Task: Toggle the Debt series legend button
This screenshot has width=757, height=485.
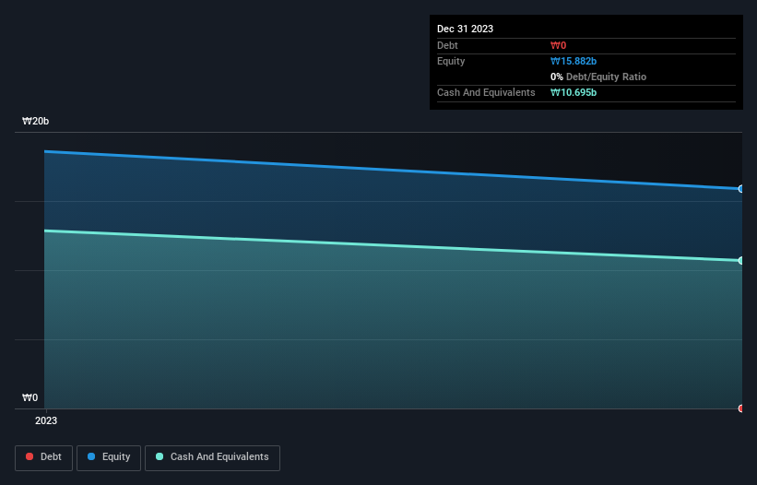Action: [x=43, y=457]
